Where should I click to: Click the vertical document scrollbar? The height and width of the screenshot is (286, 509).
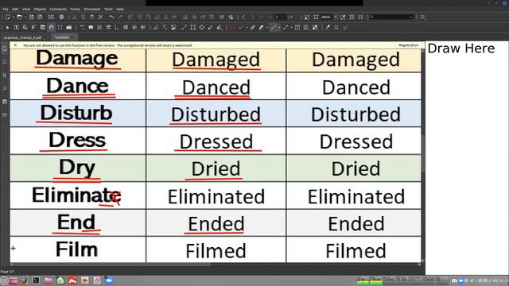pos(423,155)
